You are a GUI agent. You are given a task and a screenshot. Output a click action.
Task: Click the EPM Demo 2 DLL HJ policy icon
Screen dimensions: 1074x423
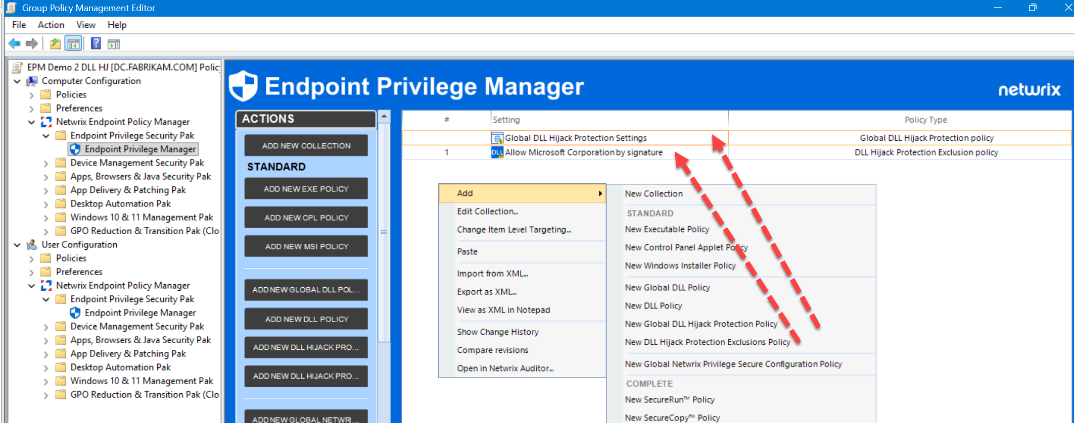pyautogui.click(x=17, y=67)
